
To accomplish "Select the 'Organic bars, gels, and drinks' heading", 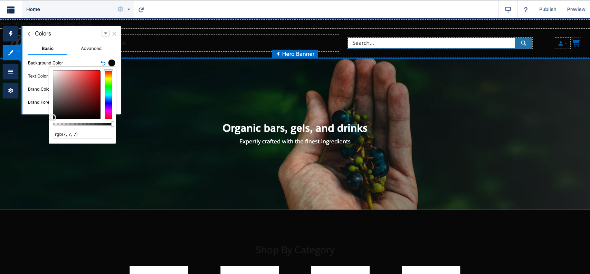I will pyautogui.click(x=295, y=128).
